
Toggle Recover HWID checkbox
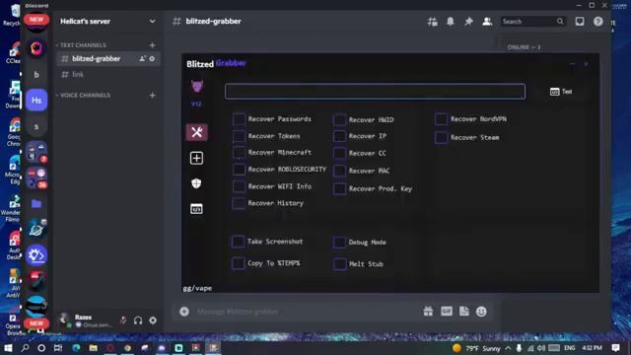(x=339, y=120)
